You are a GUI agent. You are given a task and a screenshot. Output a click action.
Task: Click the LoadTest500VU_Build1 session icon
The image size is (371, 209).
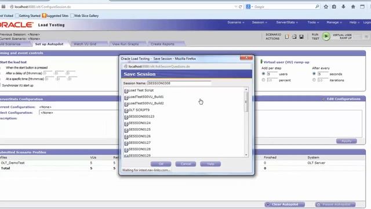(x=126, y=98)
